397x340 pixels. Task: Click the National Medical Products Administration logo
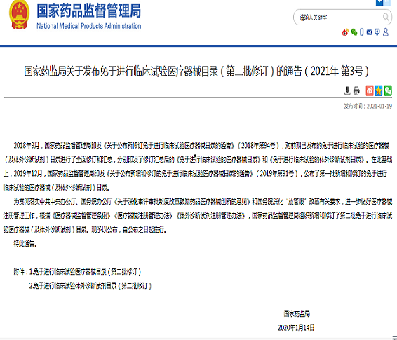coord(89,16)
